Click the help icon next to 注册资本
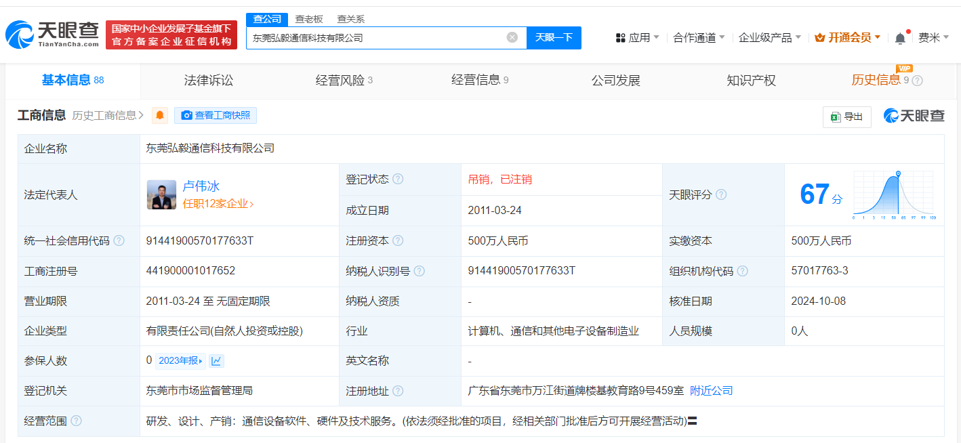 [398, 240]
